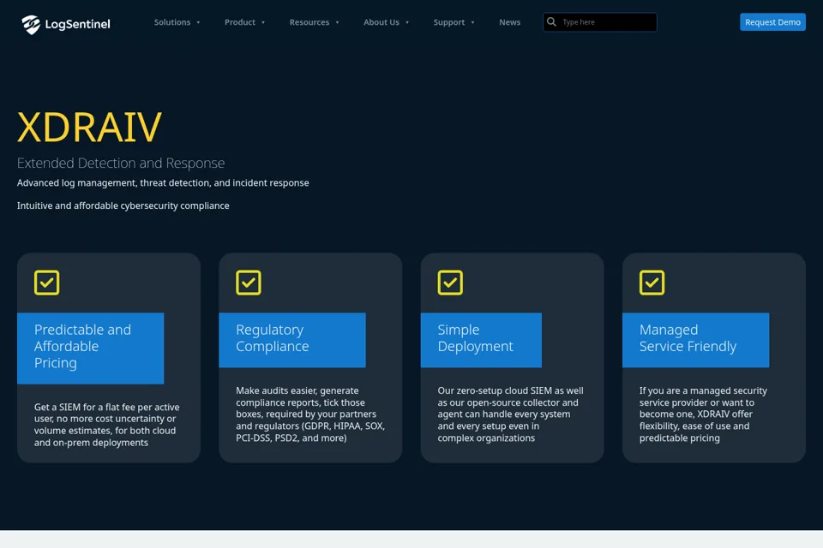Screen dimensions: 823x548
Task: Click 'Make audits easier' description text
Action: tap(310, 414)
